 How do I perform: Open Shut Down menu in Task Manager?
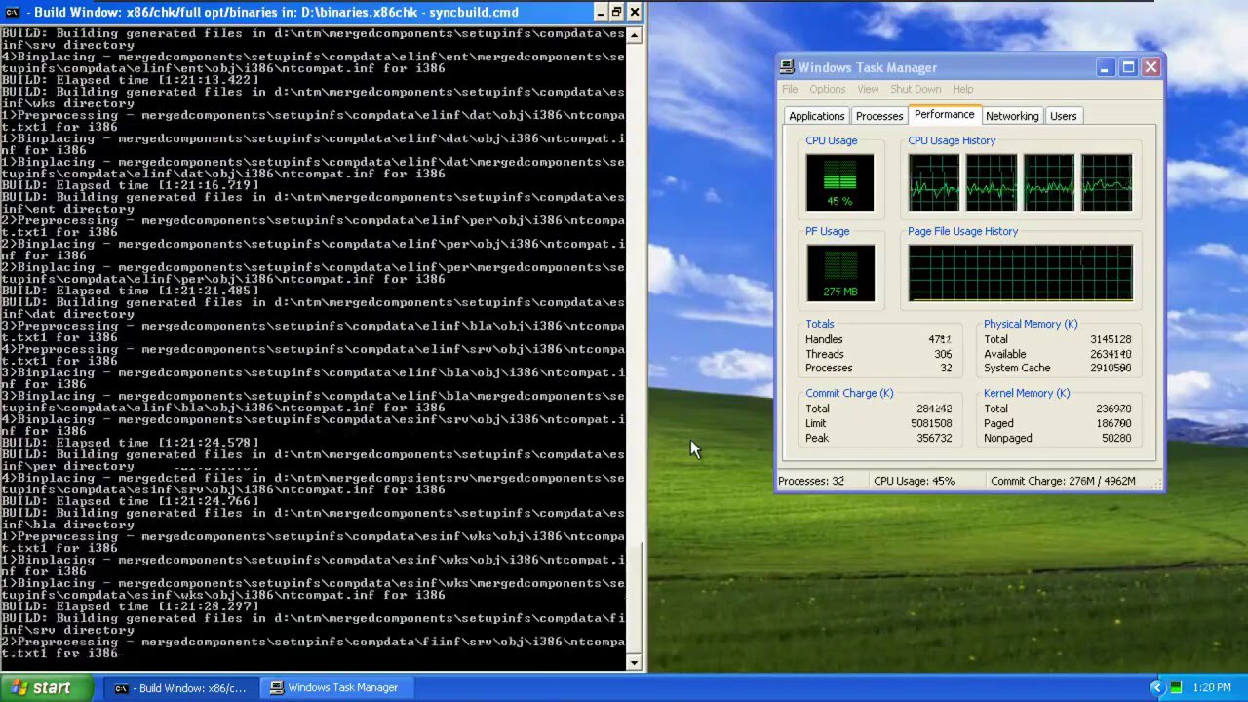click(916, 89)
